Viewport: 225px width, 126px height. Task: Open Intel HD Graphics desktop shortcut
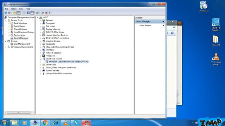coord(216,25)
